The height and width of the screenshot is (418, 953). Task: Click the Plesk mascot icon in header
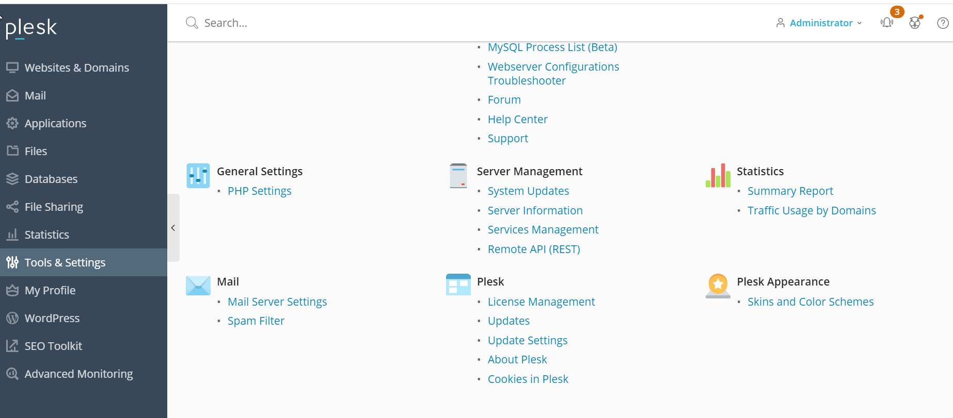(915, 23)
